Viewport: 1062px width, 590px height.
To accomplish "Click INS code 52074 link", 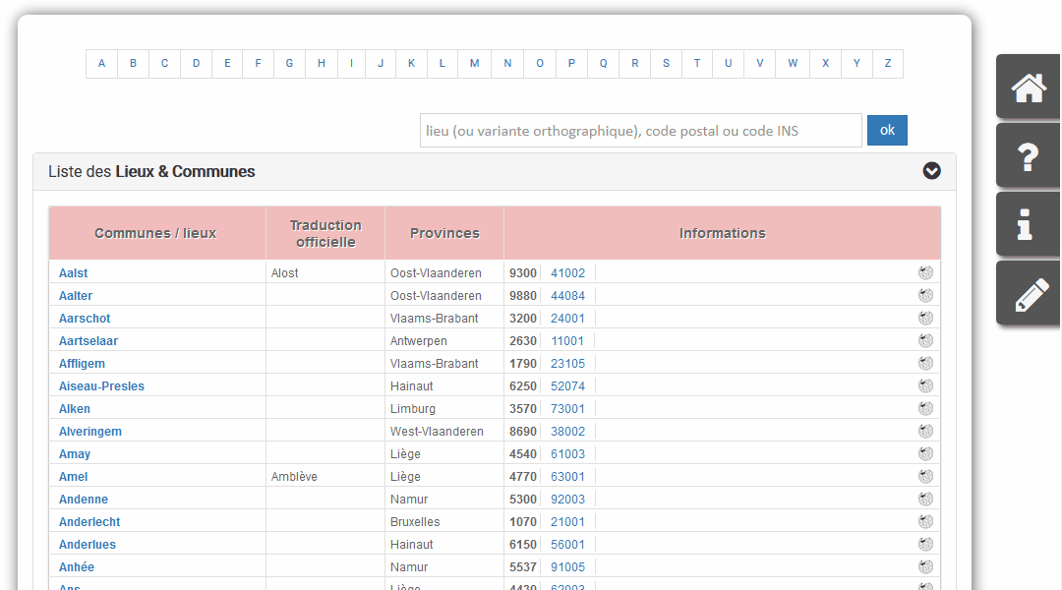I will pyautogui.click(x=567, y=386).
